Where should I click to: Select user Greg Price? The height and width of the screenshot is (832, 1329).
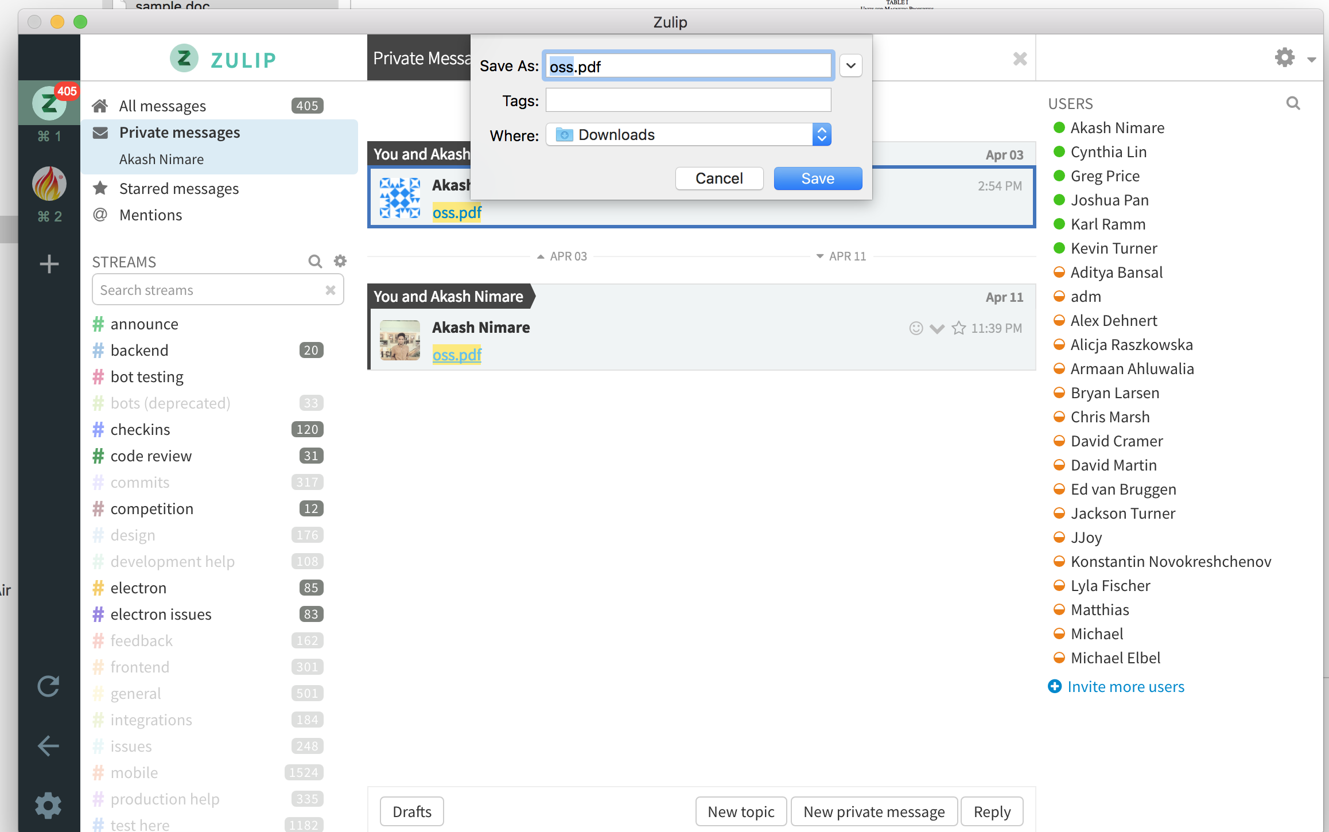coord(1105,176)
